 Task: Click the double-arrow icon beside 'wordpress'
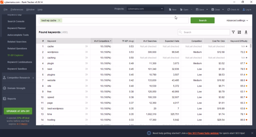tap(86, 52)
